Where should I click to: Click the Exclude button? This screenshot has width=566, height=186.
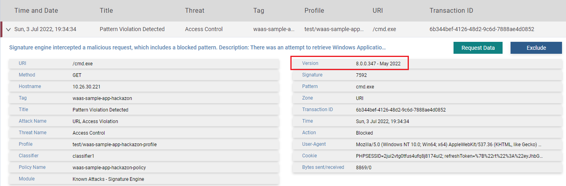pyautogui.click(x=536, y=48)
